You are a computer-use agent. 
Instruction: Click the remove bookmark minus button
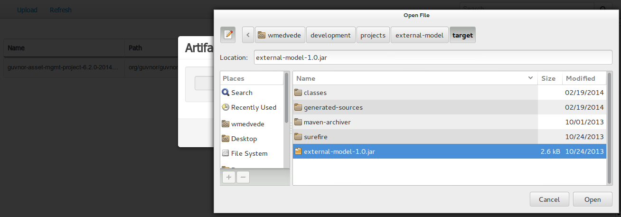(243, 177)
